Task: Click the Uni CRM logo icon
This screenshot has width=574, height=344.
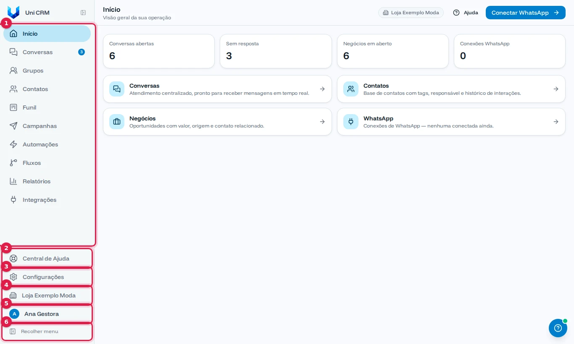Action: coord(13,13)
